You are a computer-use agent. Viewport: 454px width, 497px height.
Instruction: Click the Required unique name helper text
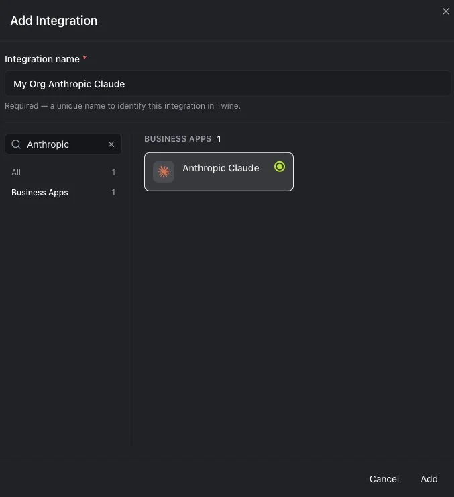tap(123, 106)
